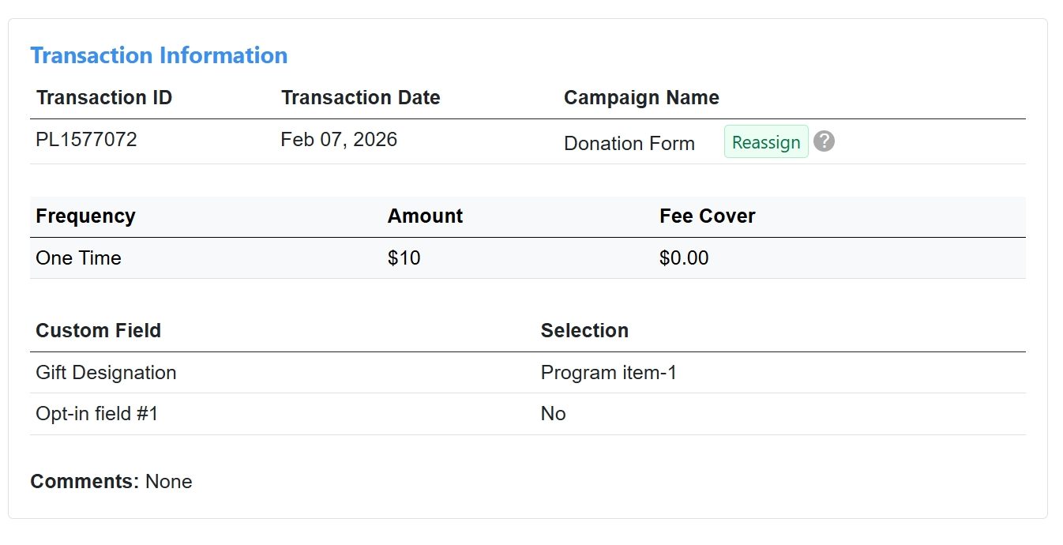
Task: Click the Reassign button
Action: (x=766, y=142)
